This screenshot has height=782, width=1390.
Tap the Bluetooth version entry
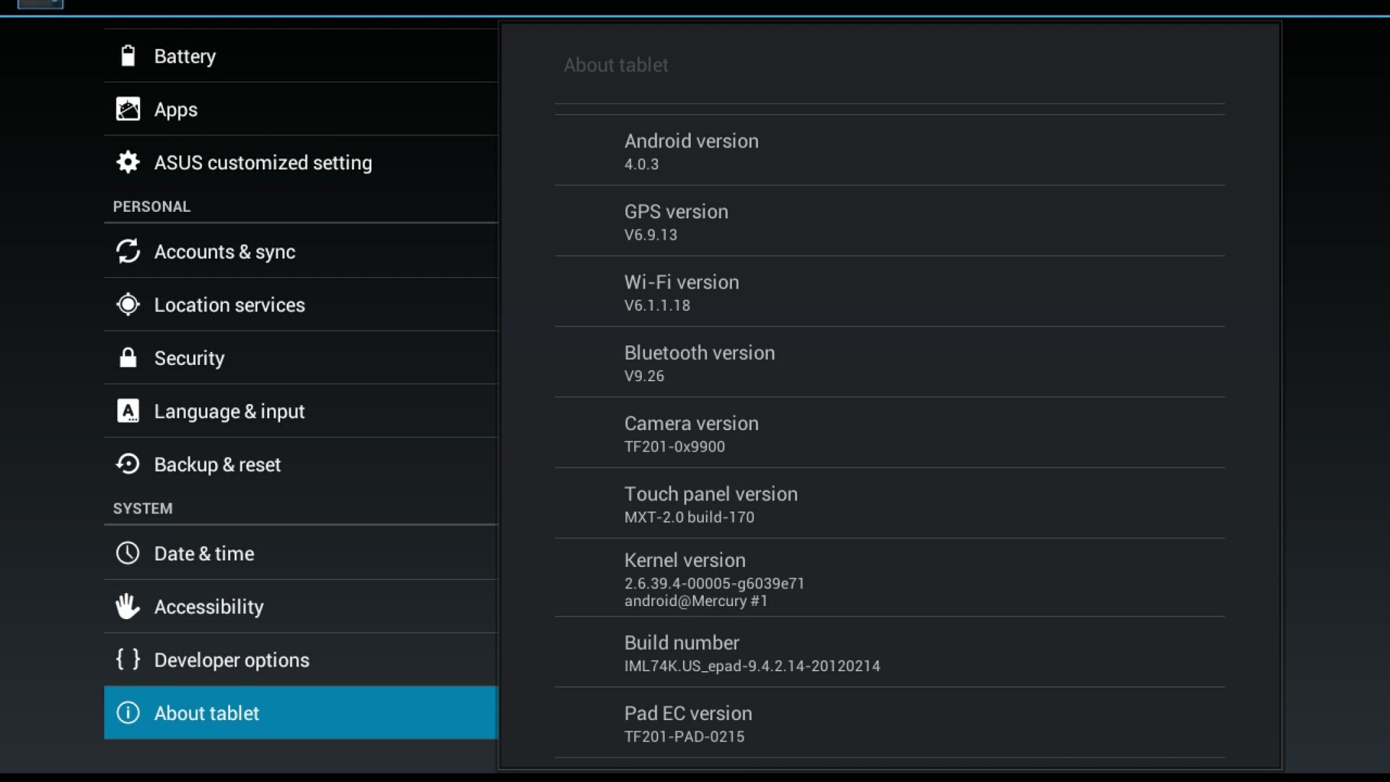[x=889, y=363]
